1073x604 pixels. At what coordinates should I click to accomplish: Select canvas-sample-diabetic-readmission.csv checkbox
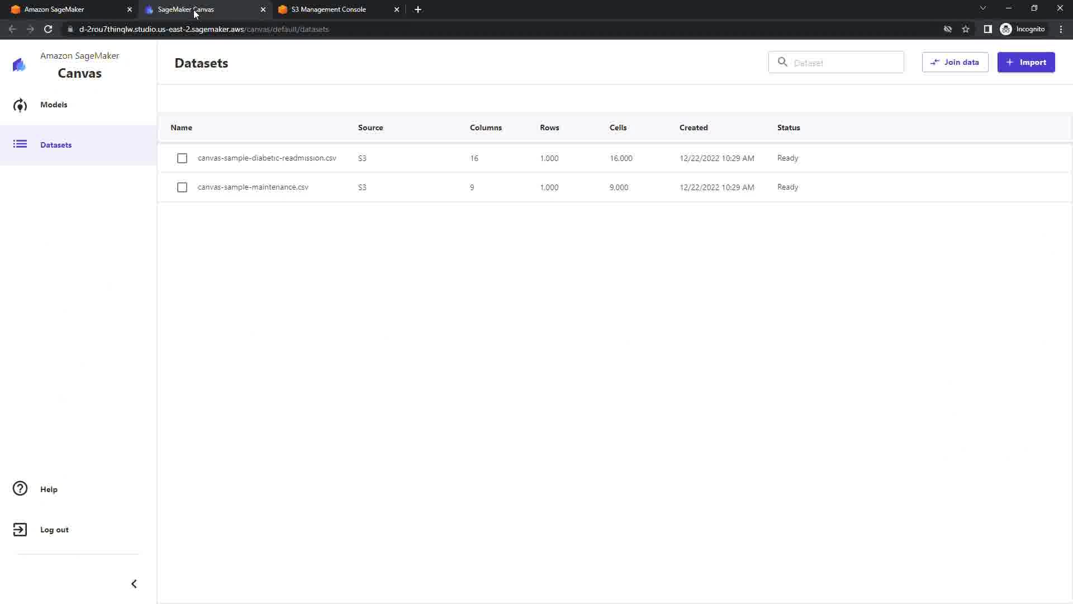pos(182,158)
